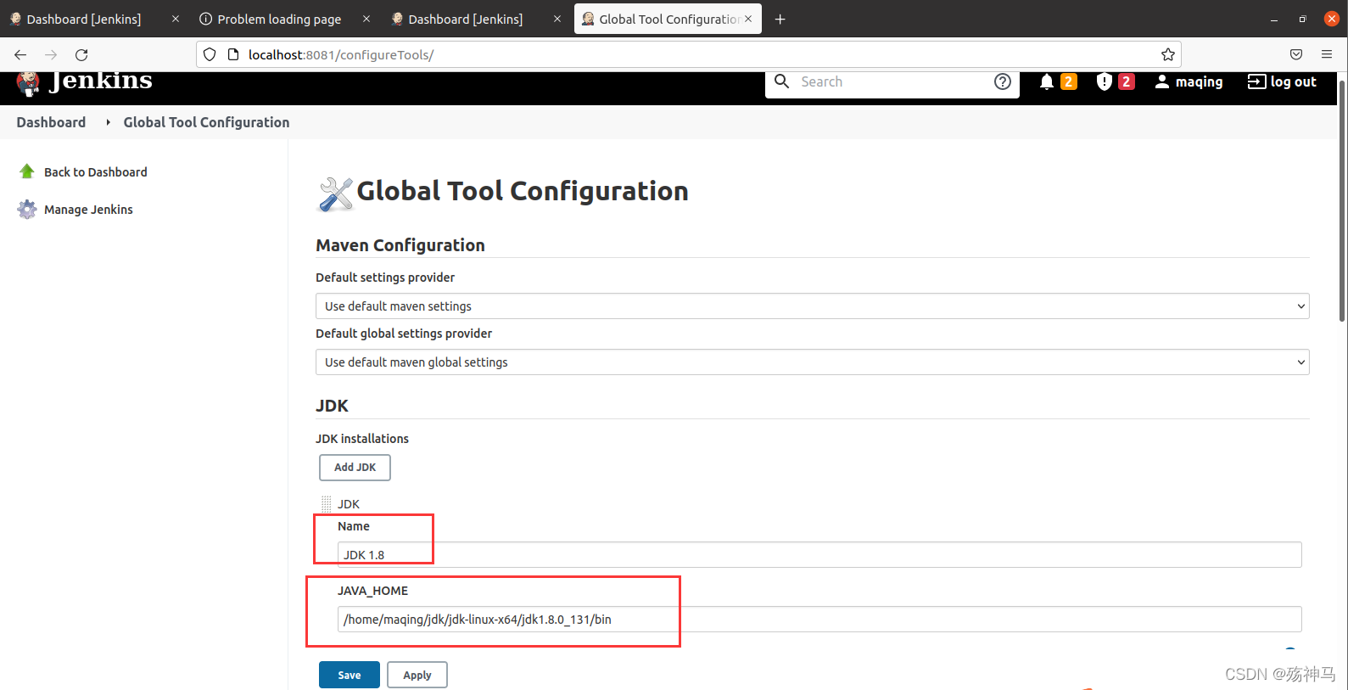Click the JAVA_HOME path field
Image resolution: width=1348 pixels, height=690 pixels.
tap(819, 620)
